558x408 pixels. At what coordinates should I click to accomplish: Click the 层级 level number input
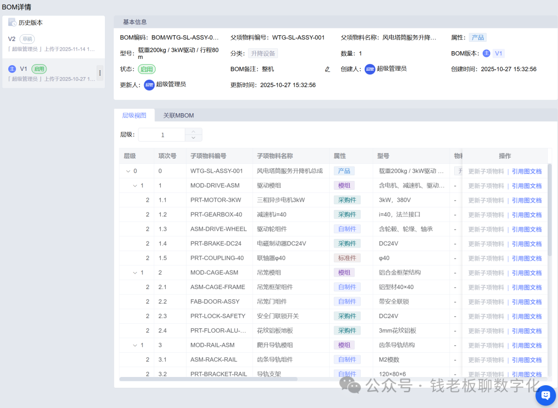click(162, 135)
